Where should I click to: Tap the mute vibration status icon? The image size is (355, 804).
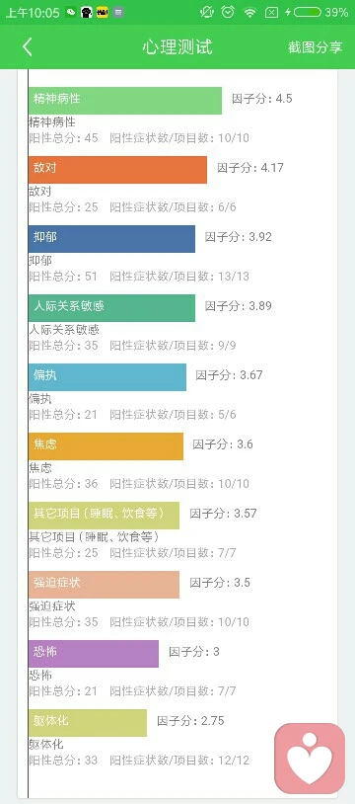click(x=206, y=12)
